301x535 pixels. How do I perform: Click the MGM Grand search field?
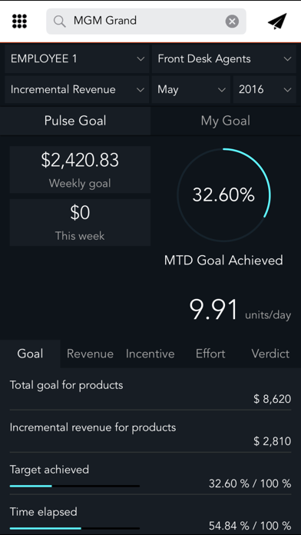pyautogui.click(x=146, y=22)
